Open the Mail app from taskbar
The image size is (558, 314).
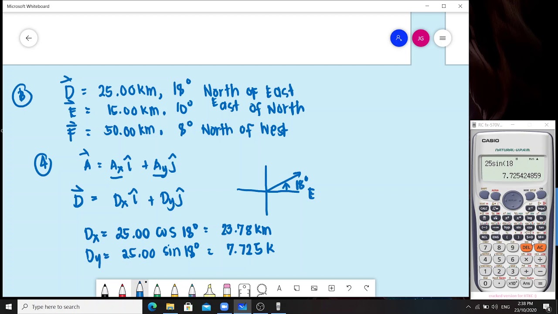click(x=206, y=307)
